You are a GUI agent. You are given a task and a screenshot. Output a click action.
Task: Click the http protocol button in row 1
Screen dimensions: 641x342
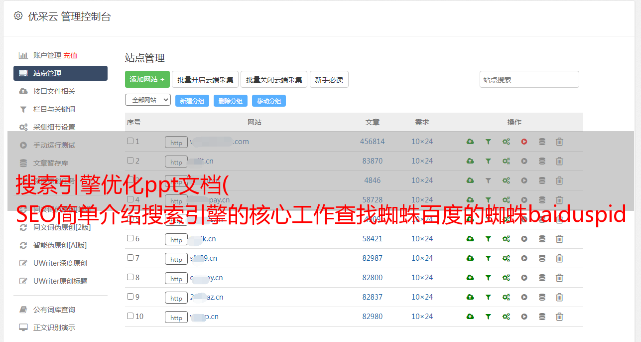point(176,142)
